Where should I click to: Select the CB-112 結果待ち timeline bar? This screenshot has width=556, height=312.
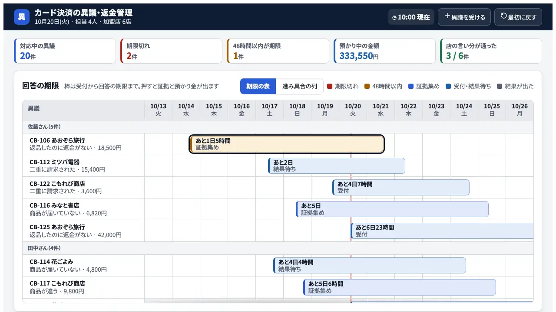tap(337, 166)
